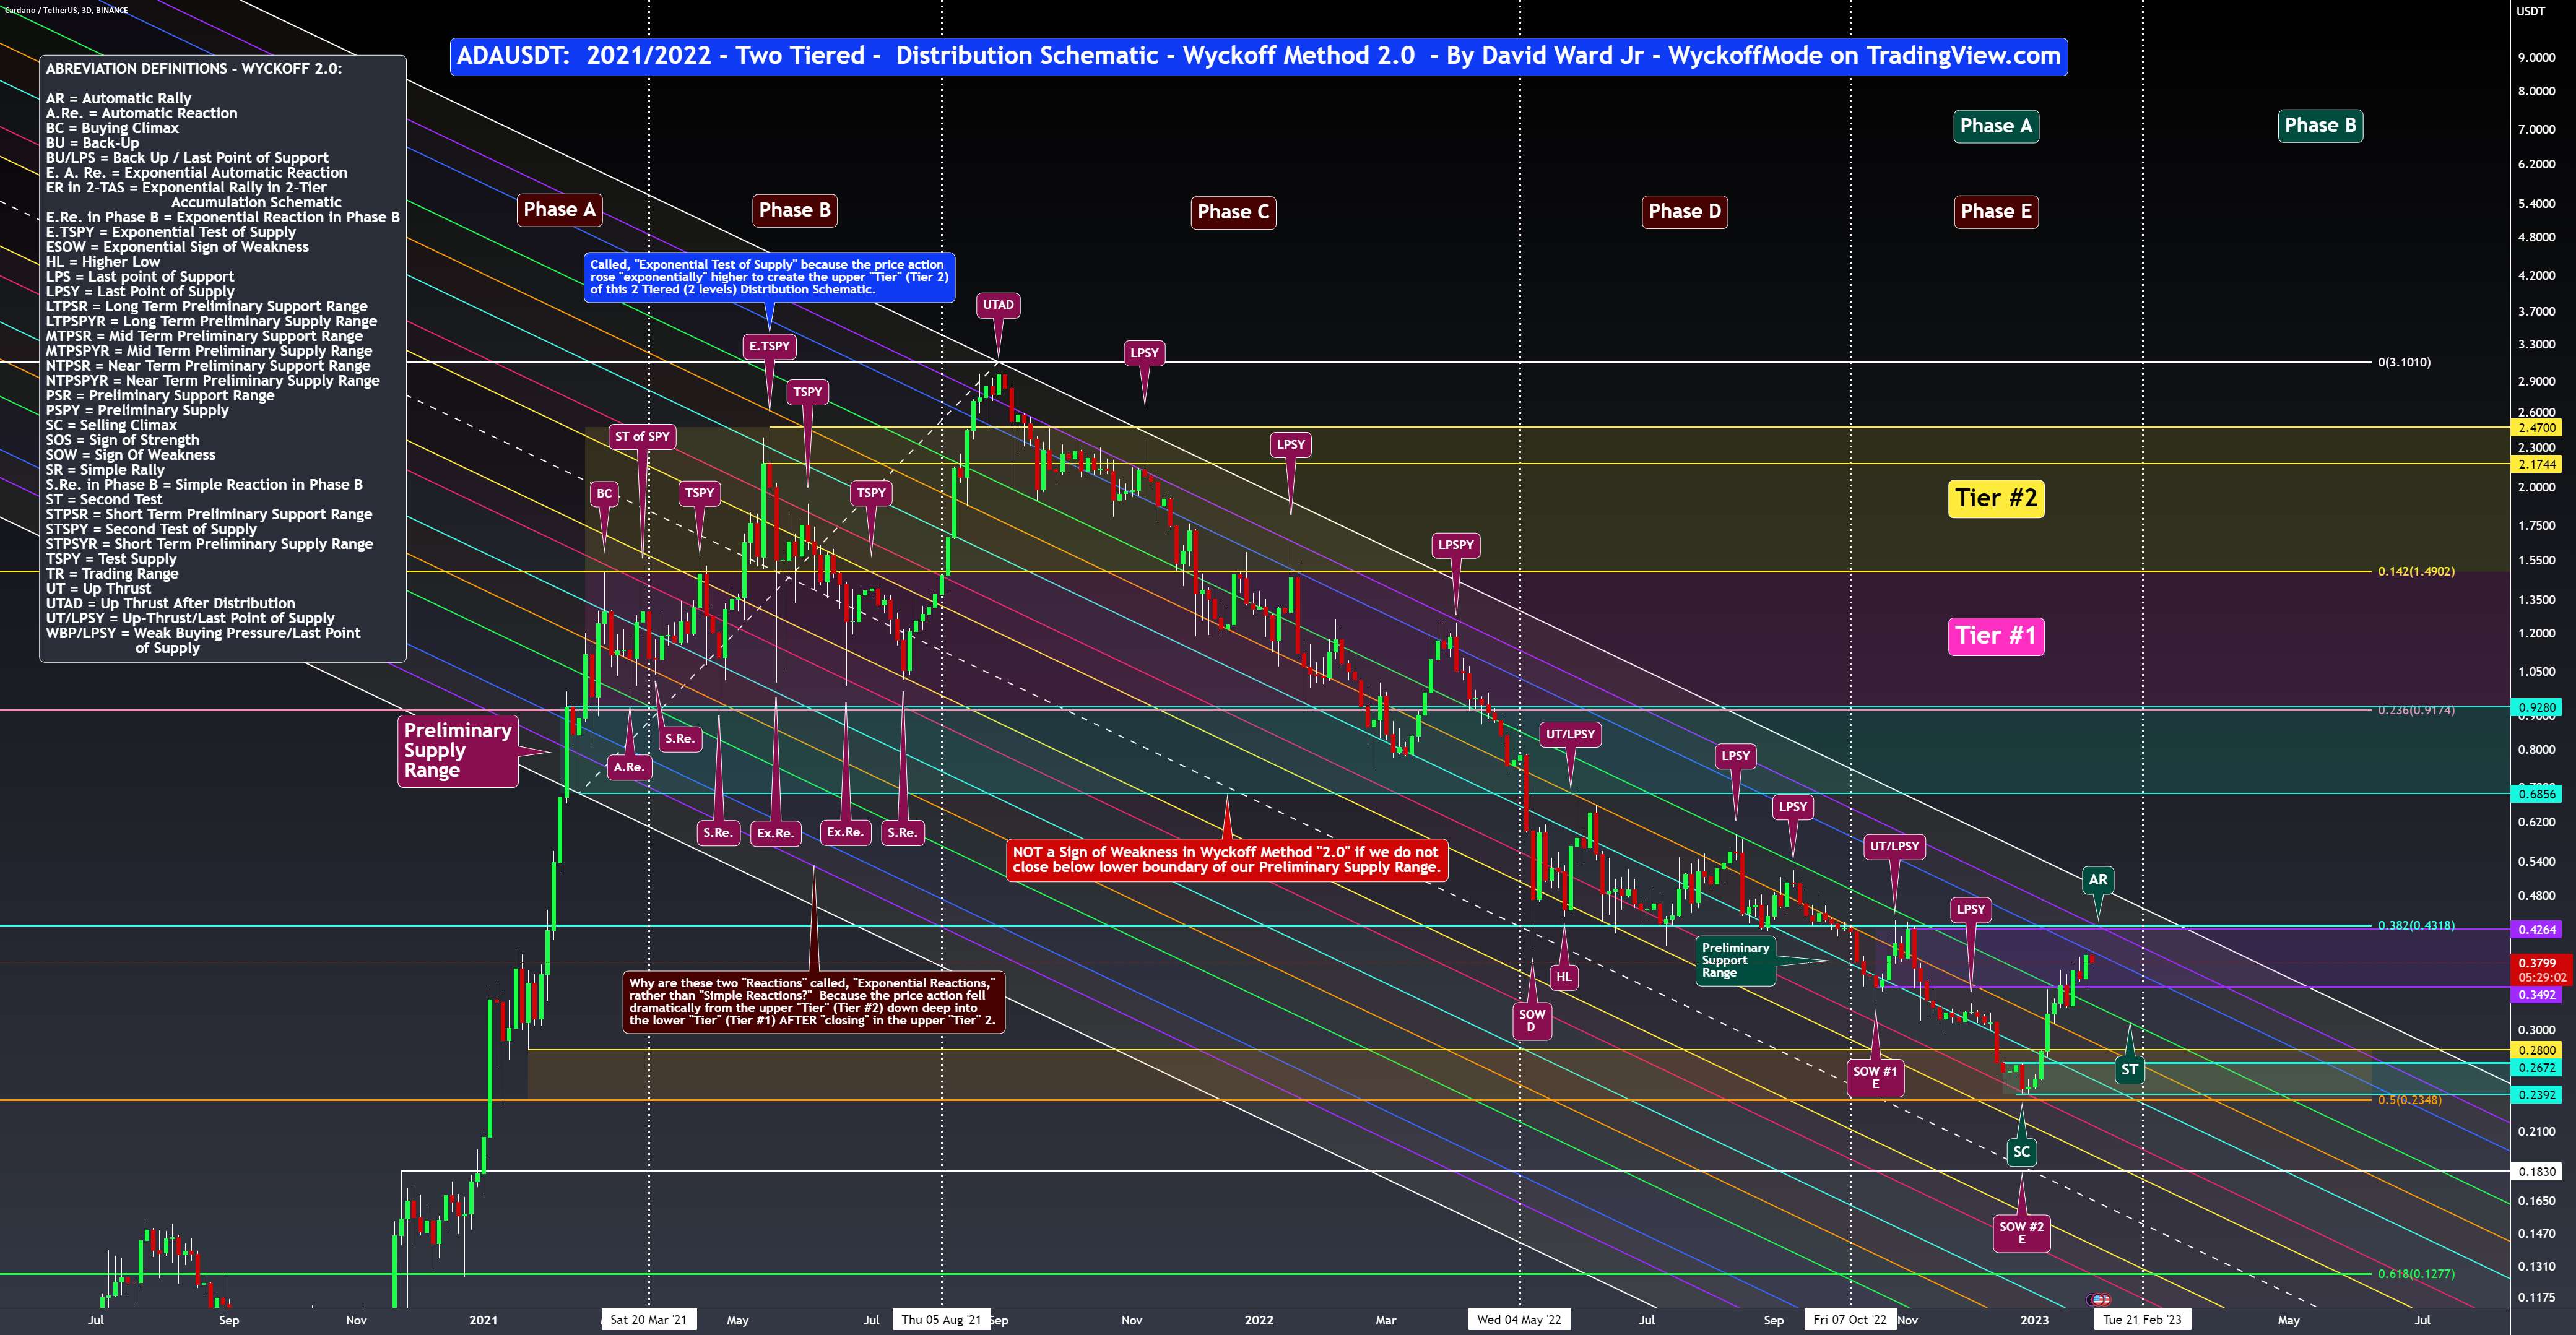This screenshot has height=1335, width=2576.
Task: Select the 0.382(0.4318) Fibonacci level label
Action: tap(2416, 926)
